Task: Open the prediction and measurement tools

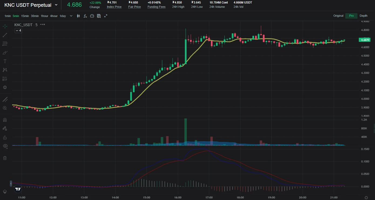Action: point(5,79)
